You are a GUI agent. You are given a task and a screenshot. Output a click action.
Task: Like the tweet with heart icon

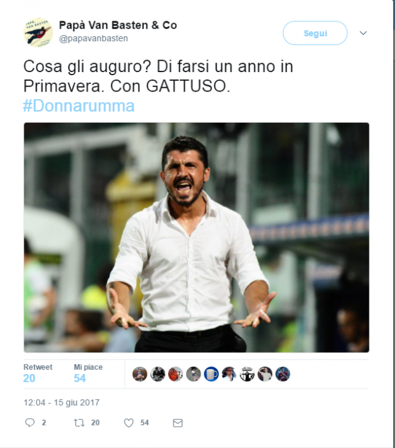[129, 423]
